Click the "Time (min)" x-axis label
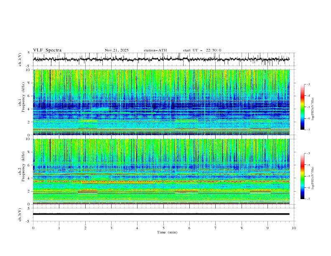This screenshot has width=331, height=256. [x=167, y=232]
